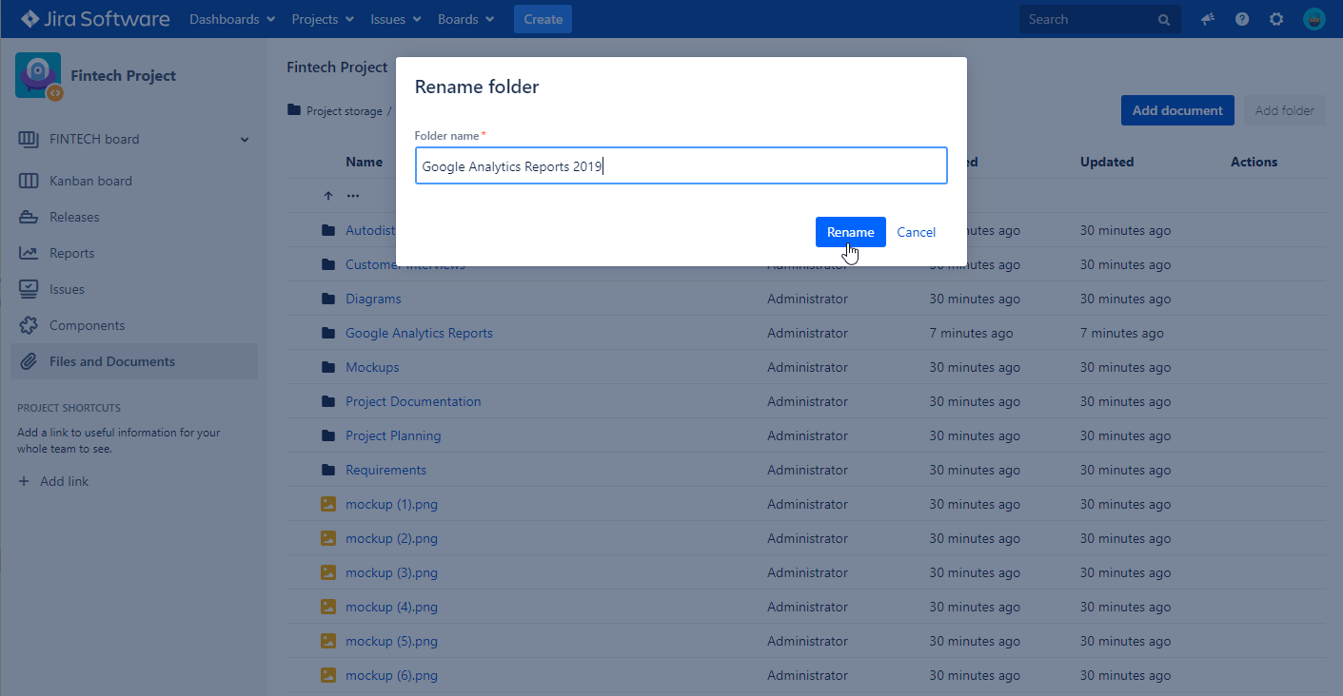Screen dimensions: 1343x696
Task: Open Files and Documents sidebar item
Action: point(112,361)
